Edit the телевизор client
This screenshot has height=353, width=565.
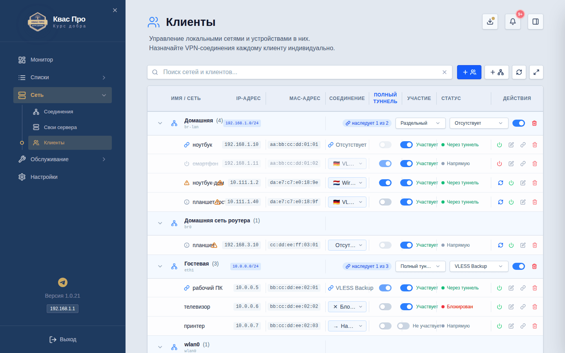point(511,307)
